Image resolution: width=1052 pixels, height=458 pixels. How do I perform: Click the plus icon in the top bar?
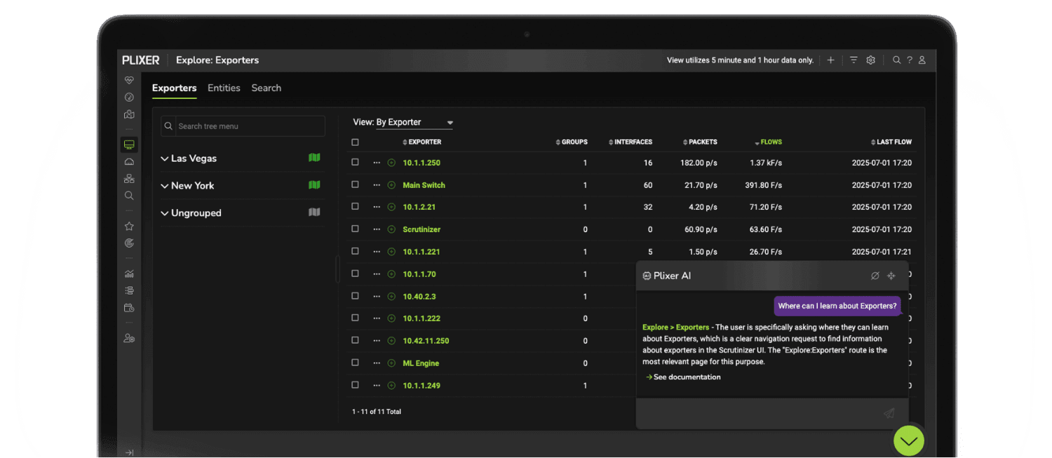click(x=830, y=60)
